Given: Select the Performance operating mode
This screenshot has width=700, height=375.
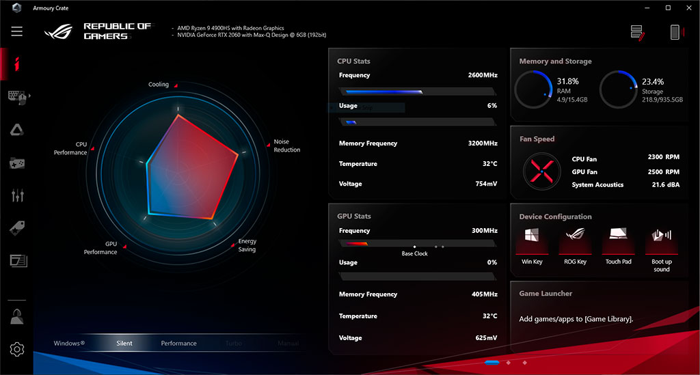Looking at the screenshot, I should click(x=178, y=344).
